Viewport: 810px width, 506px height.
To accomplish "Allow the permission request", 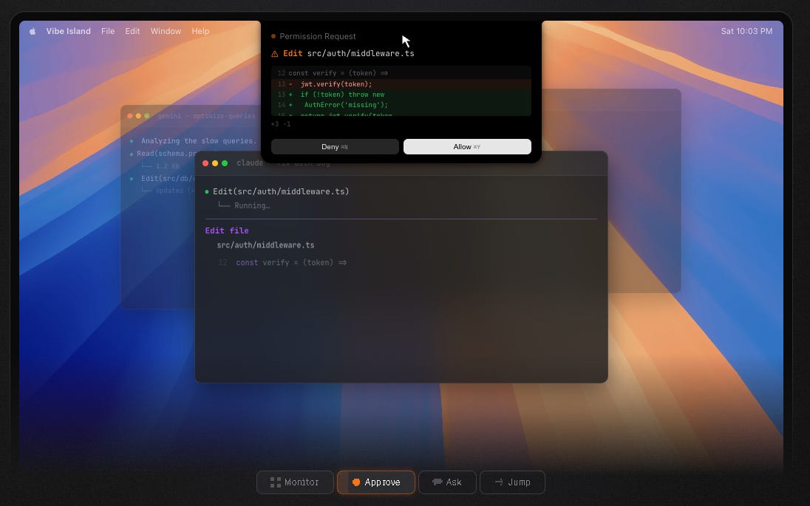I will click(x=467, y=147).
